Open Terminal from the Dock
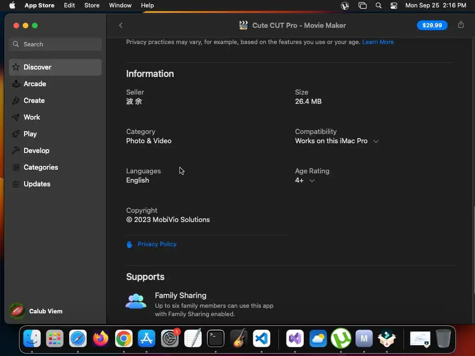This screenshot has height=356, width=475. (x=216, y=338)
